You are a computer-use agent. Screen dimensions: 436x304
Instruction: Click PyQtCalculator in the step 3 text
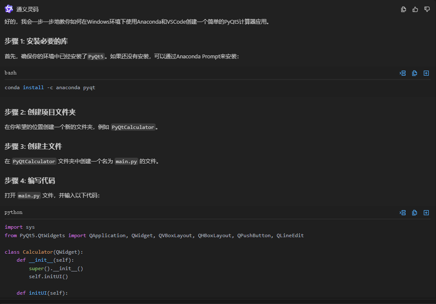34,162
